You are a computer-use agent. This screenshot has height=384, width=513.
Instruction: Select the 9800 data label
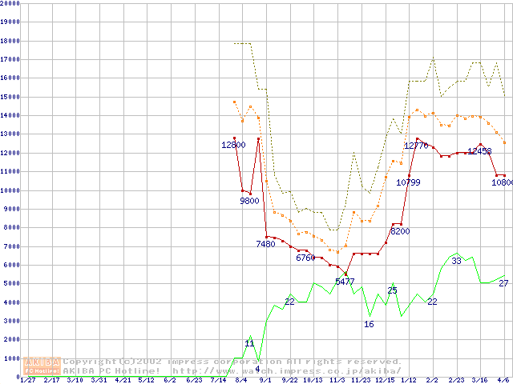[249, 201]
